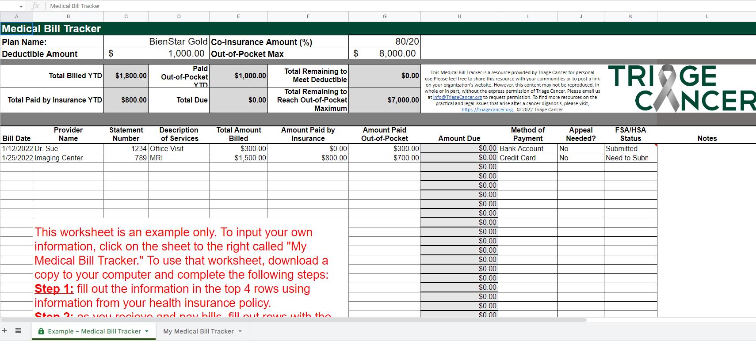Select the 'Notes' heading cell
The image size is (756, 341).
click(707, 135)
